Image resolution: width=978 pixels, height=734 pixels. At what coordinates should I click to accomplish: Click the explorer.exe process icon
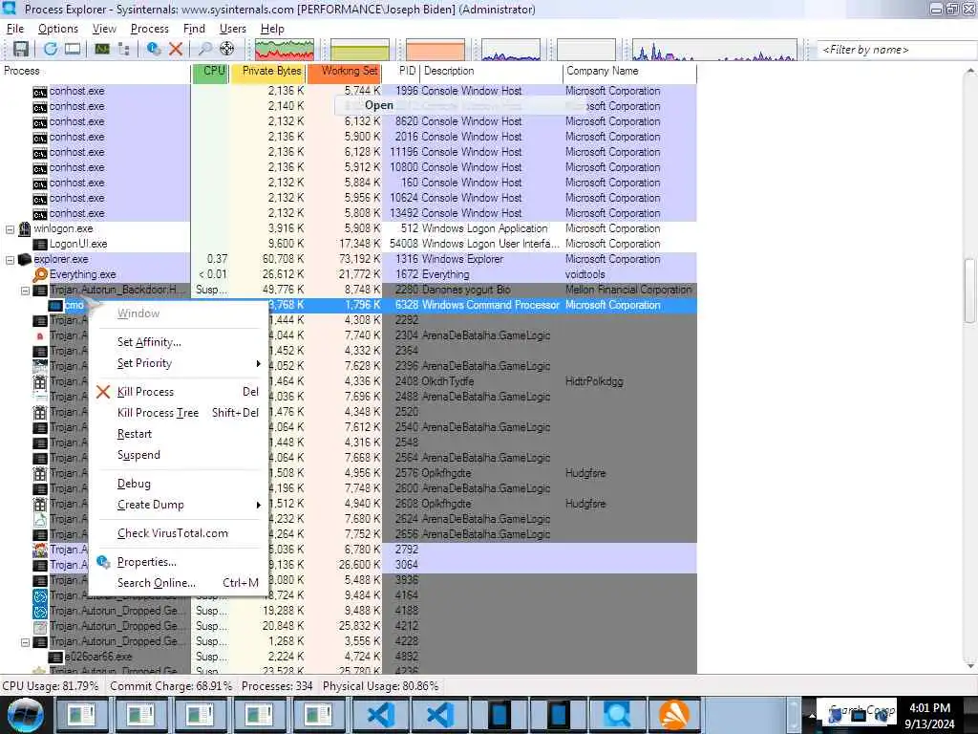(24, 259)
